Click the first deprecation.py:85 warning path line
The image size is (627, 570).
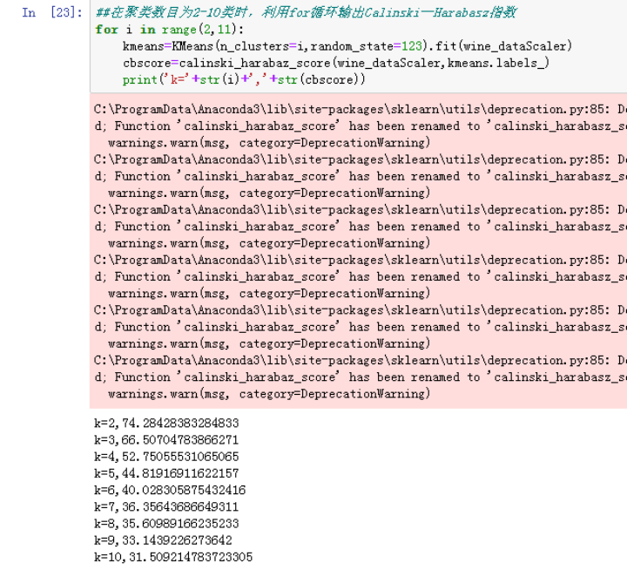point(361,109)
